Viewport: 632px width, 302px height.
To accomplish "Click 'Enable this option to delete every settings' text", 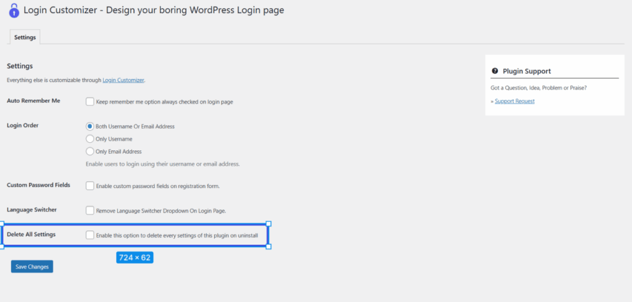I will coord(177,235).
